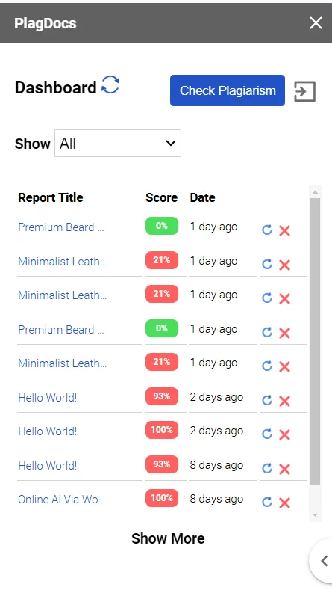Click the Check Plagiarism button
The height and width of the screenshot is (590, 332).
point(228,90)
